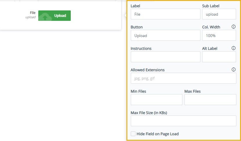Click the Col. Width info icon
The width and height of the screenshot is (241, 141).
pos(233,27)
